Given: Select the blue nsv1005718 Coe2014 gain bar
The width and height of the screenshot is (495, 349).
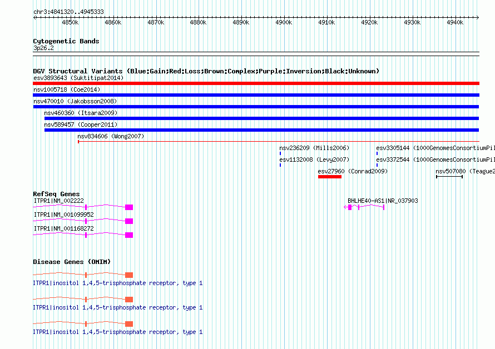Looking at the screenshot, I should pos(256,95).
